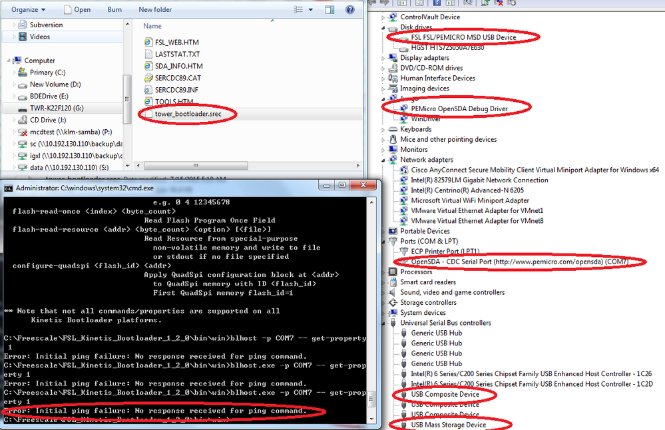The width and height of the screenshot is (665, 430).
Task: Select LASTSTAT.TXT file
Action: click(x=177, y=54)
